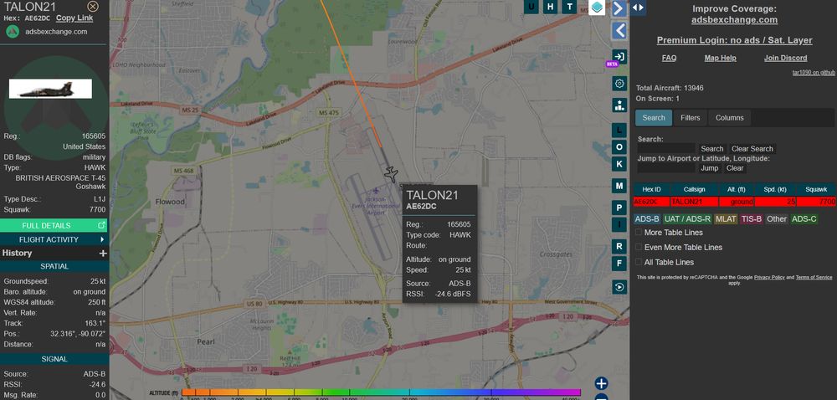Open the Join Discord link
The height and width of the screenshot is (400, 837).
[786, 58]
